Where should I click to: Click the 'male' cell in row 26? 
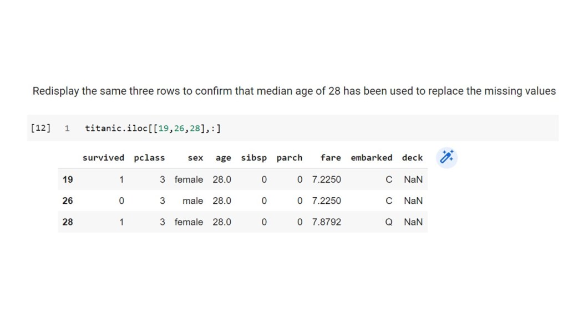point(192,200)
